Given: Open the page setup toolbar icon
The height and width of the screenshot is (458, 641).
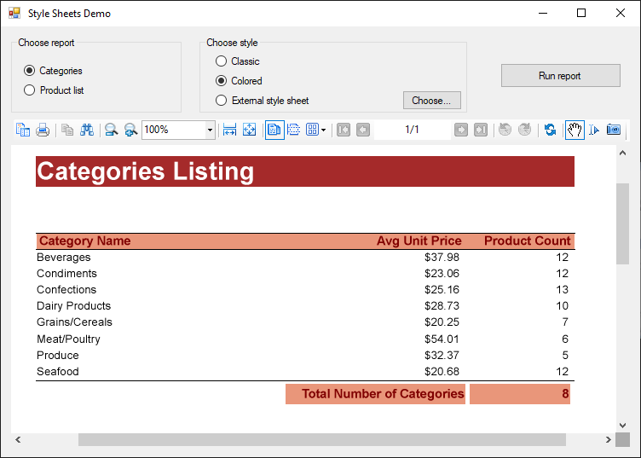Looking at the screenshot, I should (23, 130).
